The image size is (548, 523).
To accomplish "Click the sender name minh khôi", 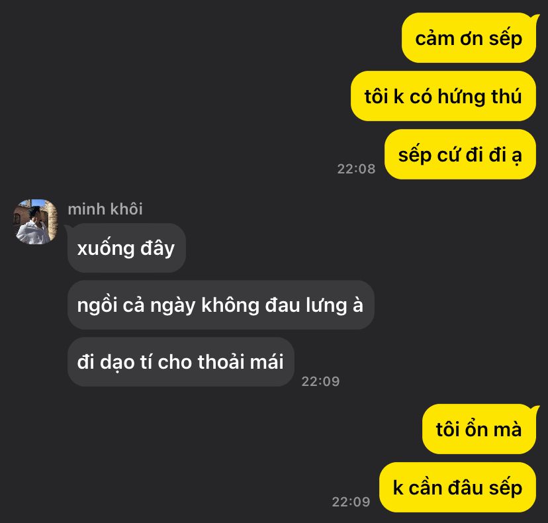I will pos(105,209).
